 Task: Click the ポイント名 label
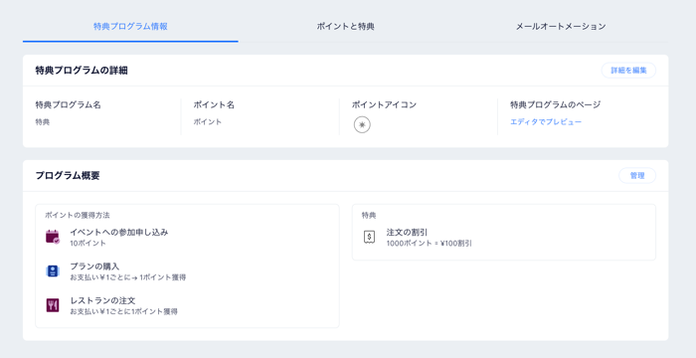pos(214,104)
